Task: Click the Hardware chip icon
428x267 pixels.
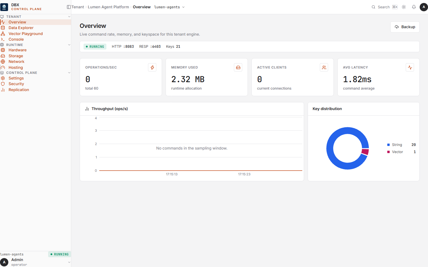Action: (3, 50)
